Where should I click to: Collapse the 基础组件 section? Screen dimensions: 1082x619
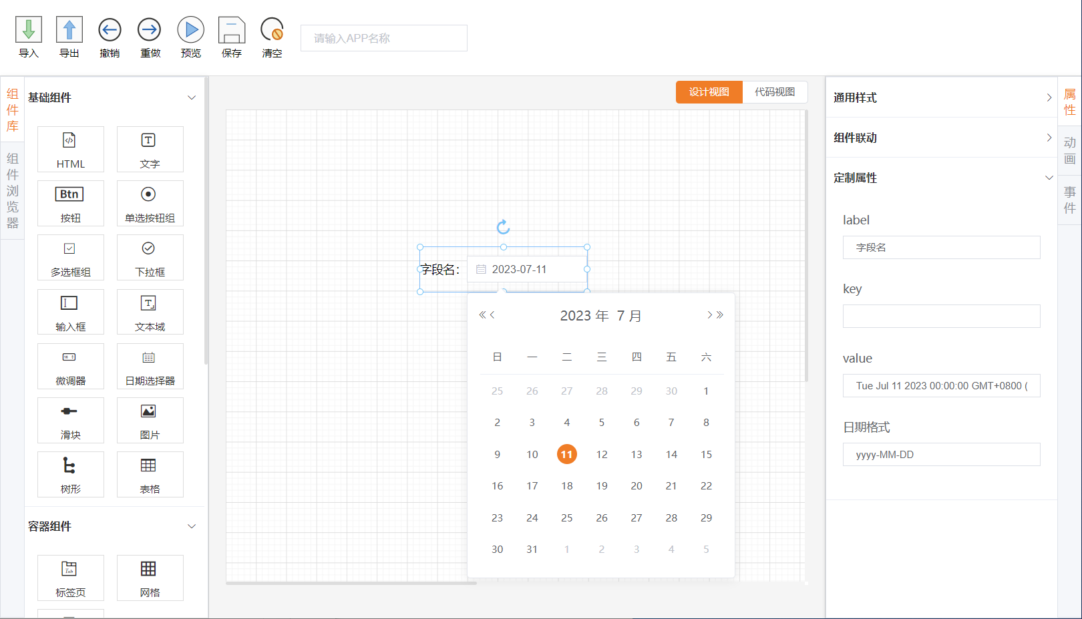192,97
